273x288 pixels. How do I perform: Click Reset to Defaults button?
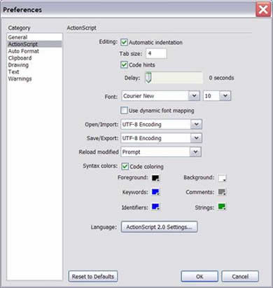click(93, 277)
